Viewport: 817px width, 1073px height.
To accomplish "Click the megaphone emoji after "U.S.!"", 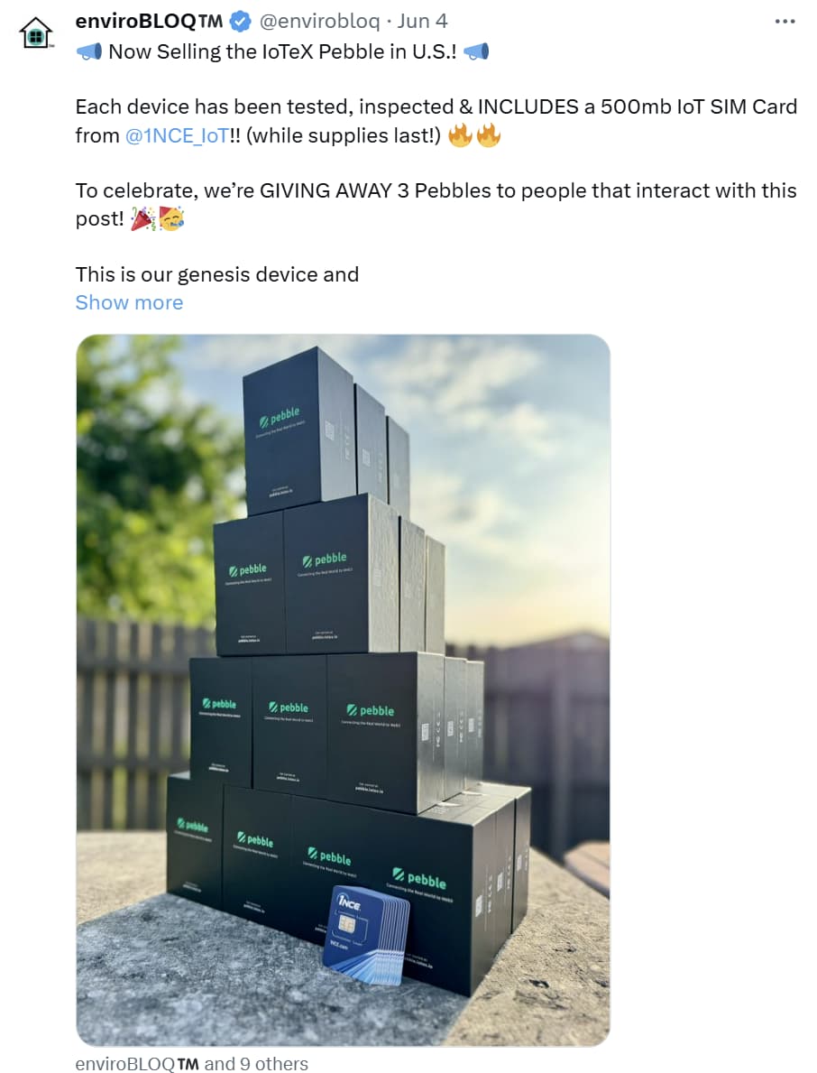I will click(x=476, y=51).
